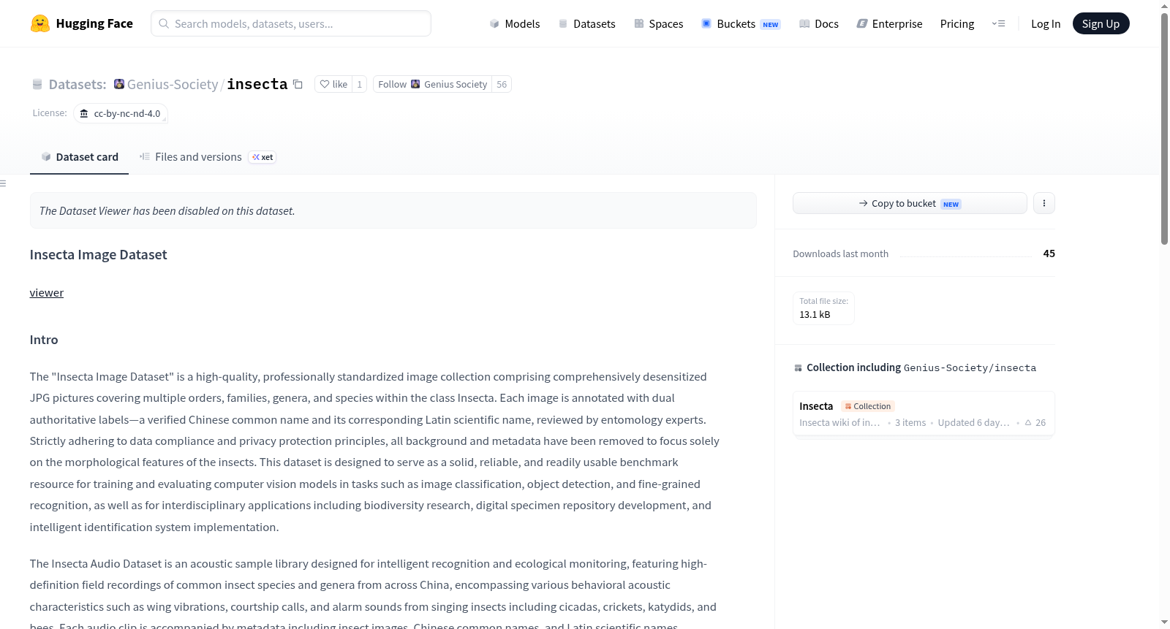The height and width of the screenshot is (629, 1170).
Task: Focus the search models, datasets, users field
Action: pos(291,23)
